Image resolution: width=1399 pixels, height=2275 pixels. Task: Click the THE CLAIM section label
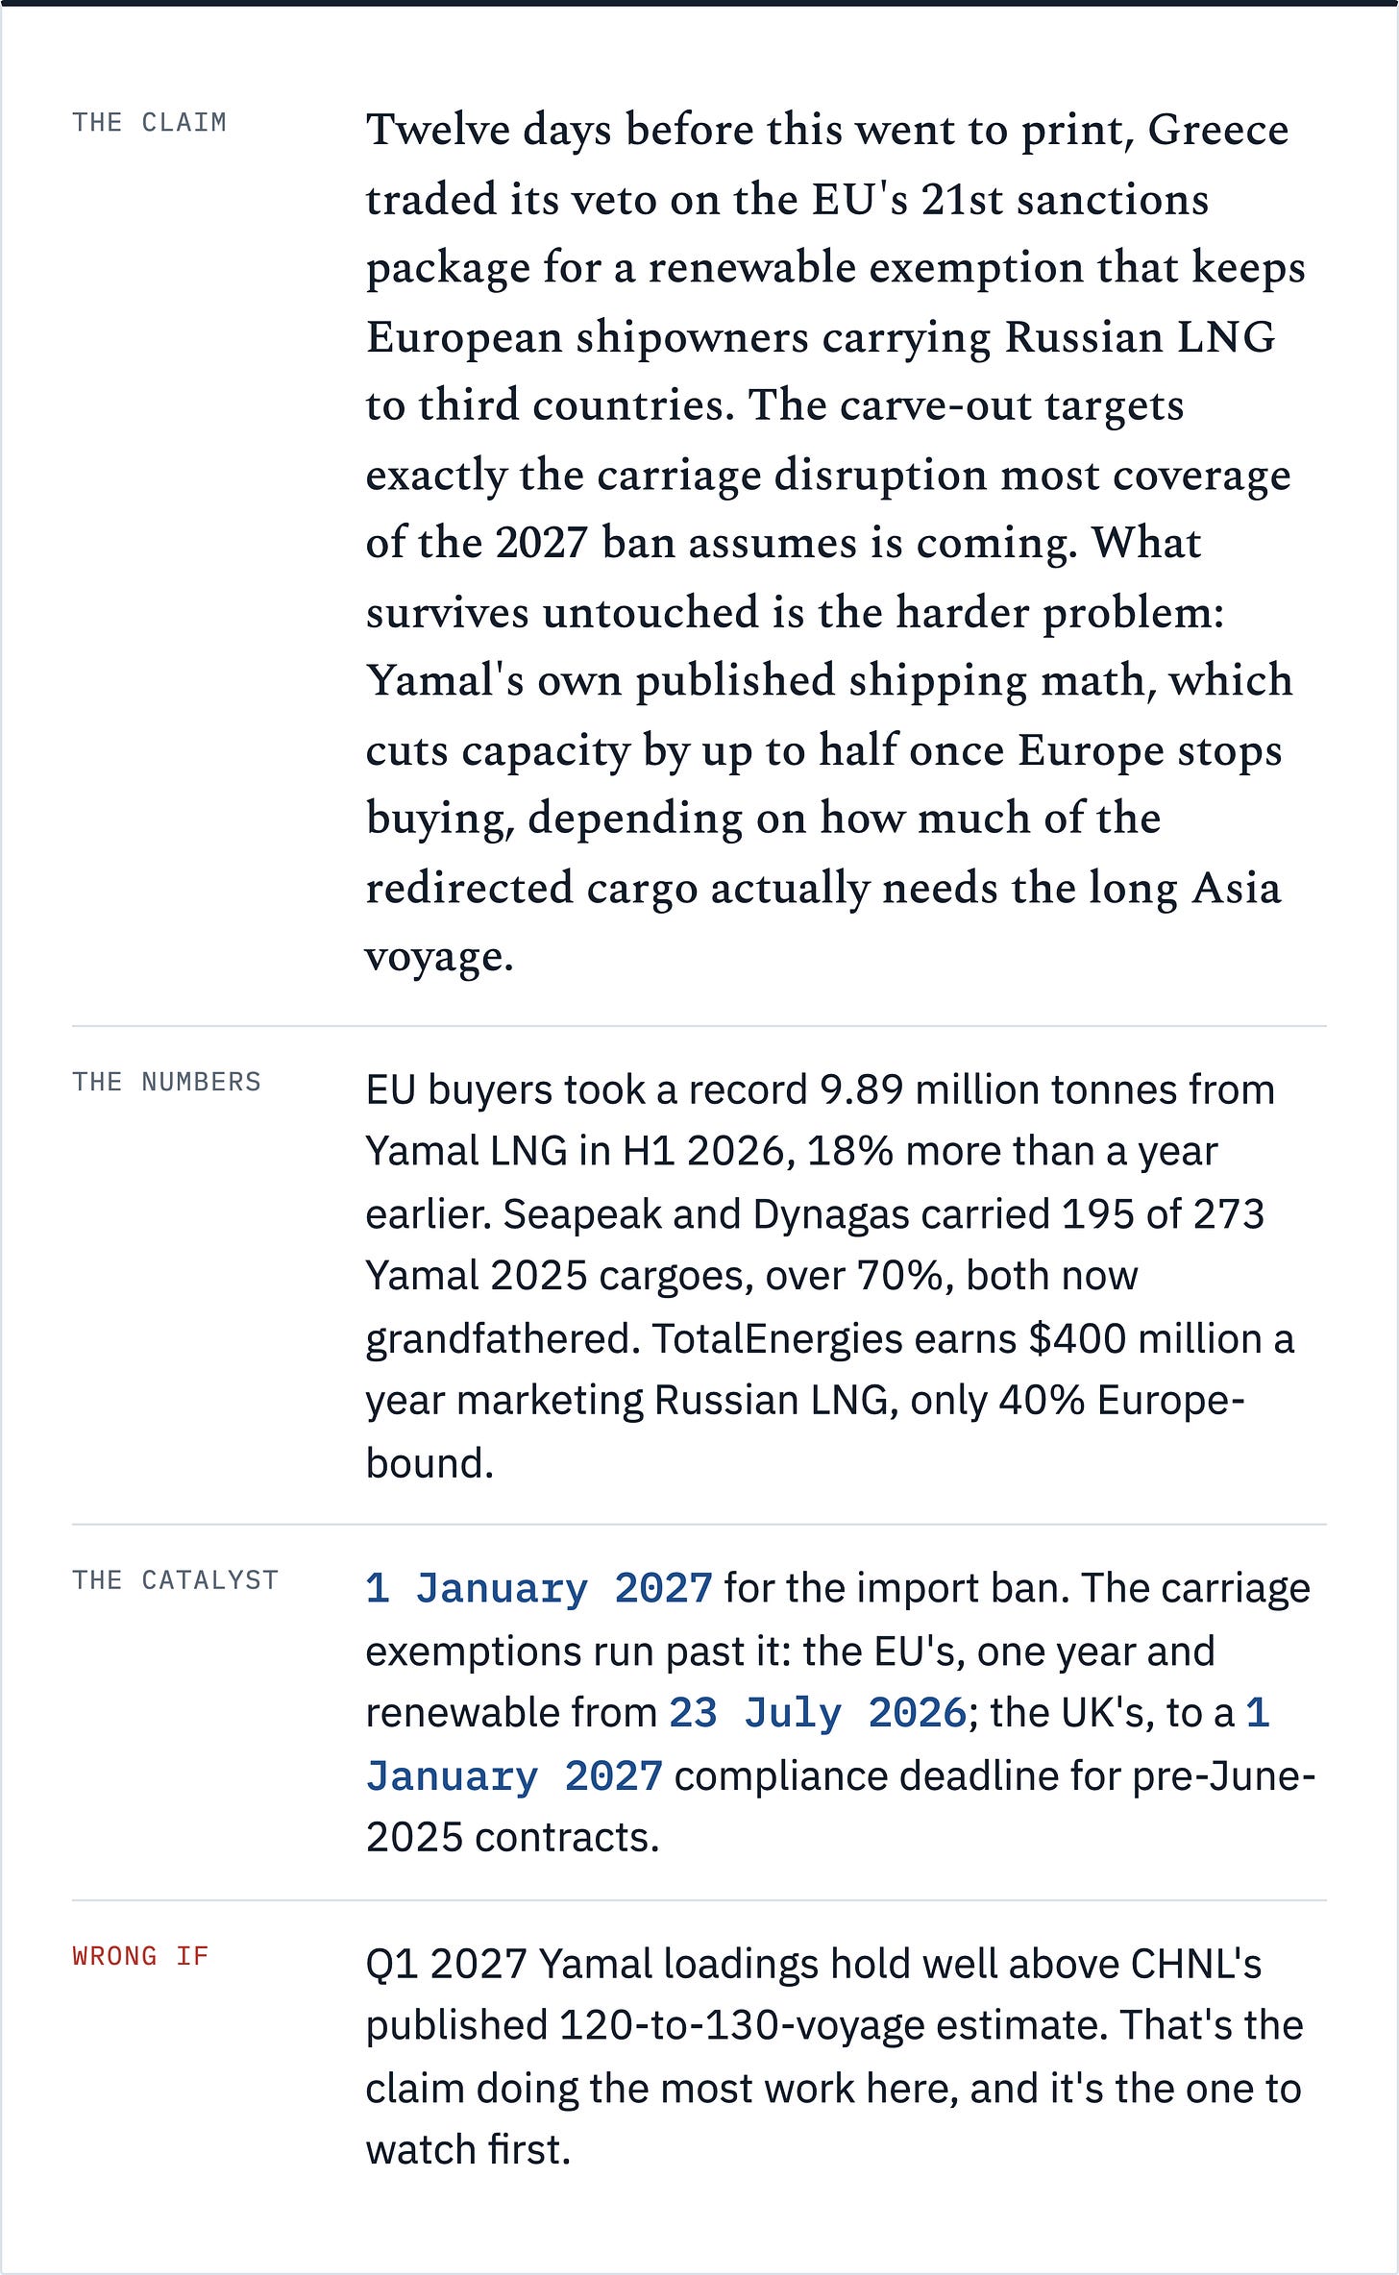pos(149,123)
